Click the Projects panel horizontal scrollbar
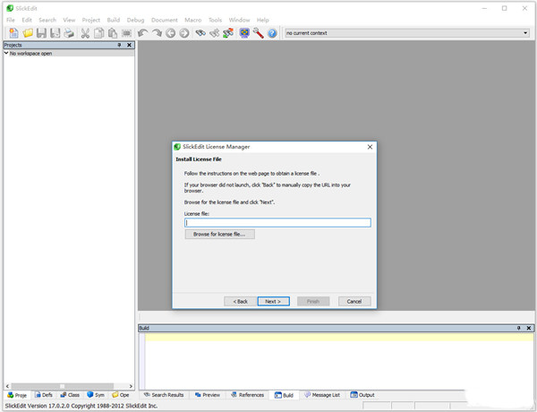Screen dimensions: 537x412 point(63,386)
